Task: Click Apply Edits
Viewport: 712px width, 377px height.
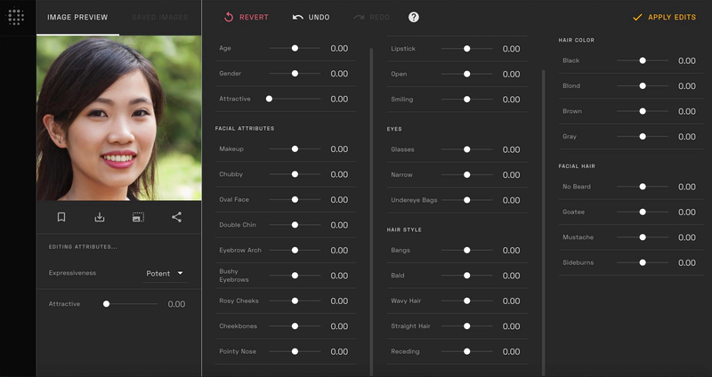Action: [664, 17]
